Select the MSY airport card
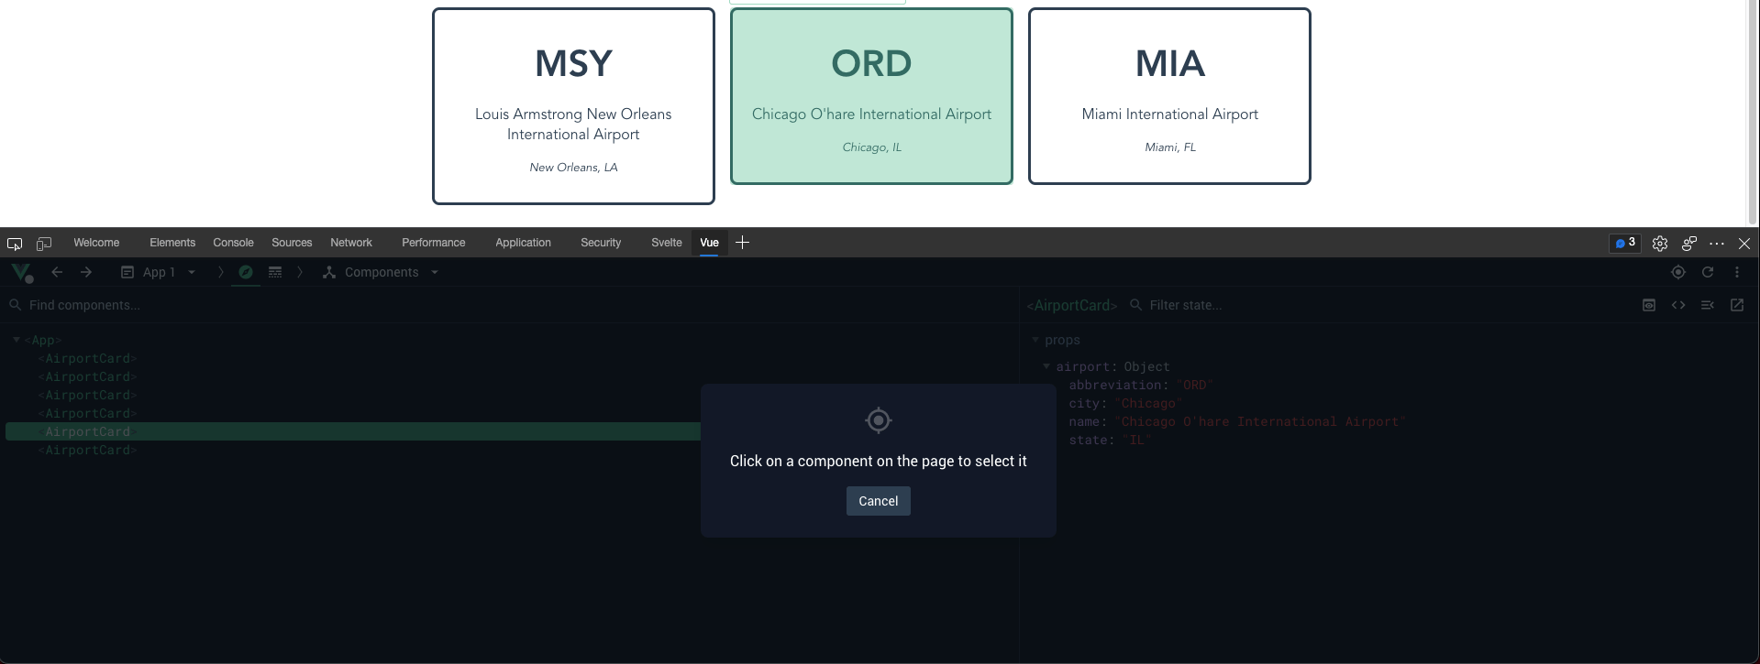This screenshot has height=664, width=1760. [573, 106]
